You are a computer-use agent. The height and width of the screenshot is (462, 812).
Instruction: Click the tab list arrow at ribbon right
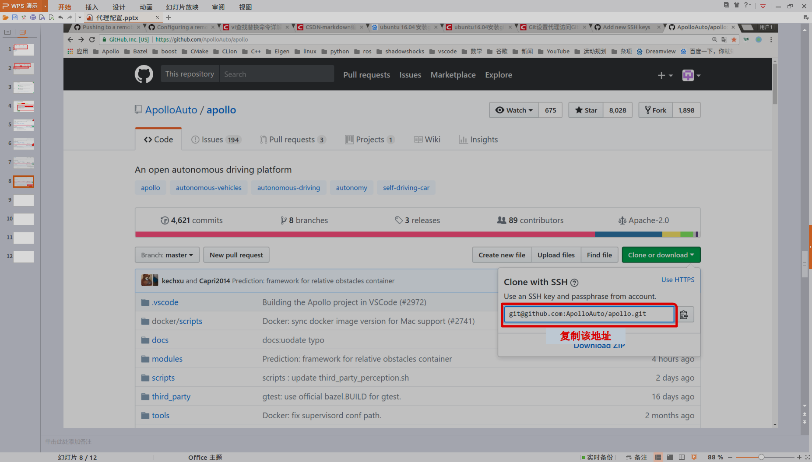coord(806,17)
